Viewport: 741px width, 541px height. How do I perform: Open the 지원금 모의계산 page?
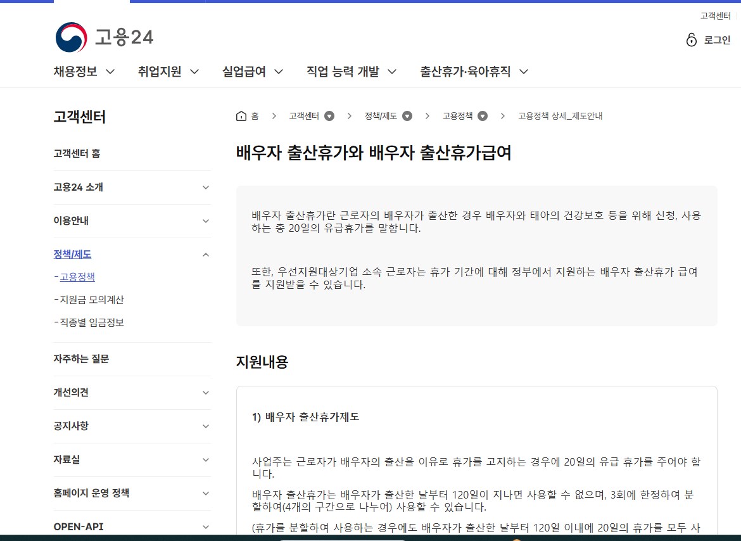[x=89, y=300]
